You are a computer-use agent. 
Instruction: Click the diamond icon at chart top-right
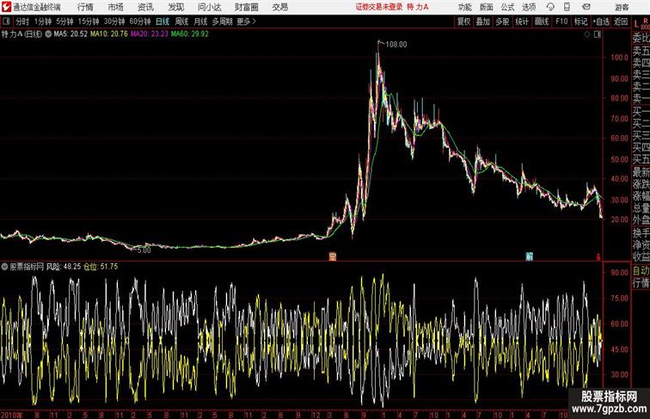pyautogui.click(x=587, y=34)
